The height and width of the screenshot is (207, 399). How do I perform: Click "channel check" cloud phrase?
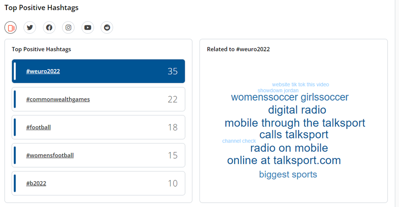click(239, 141)
